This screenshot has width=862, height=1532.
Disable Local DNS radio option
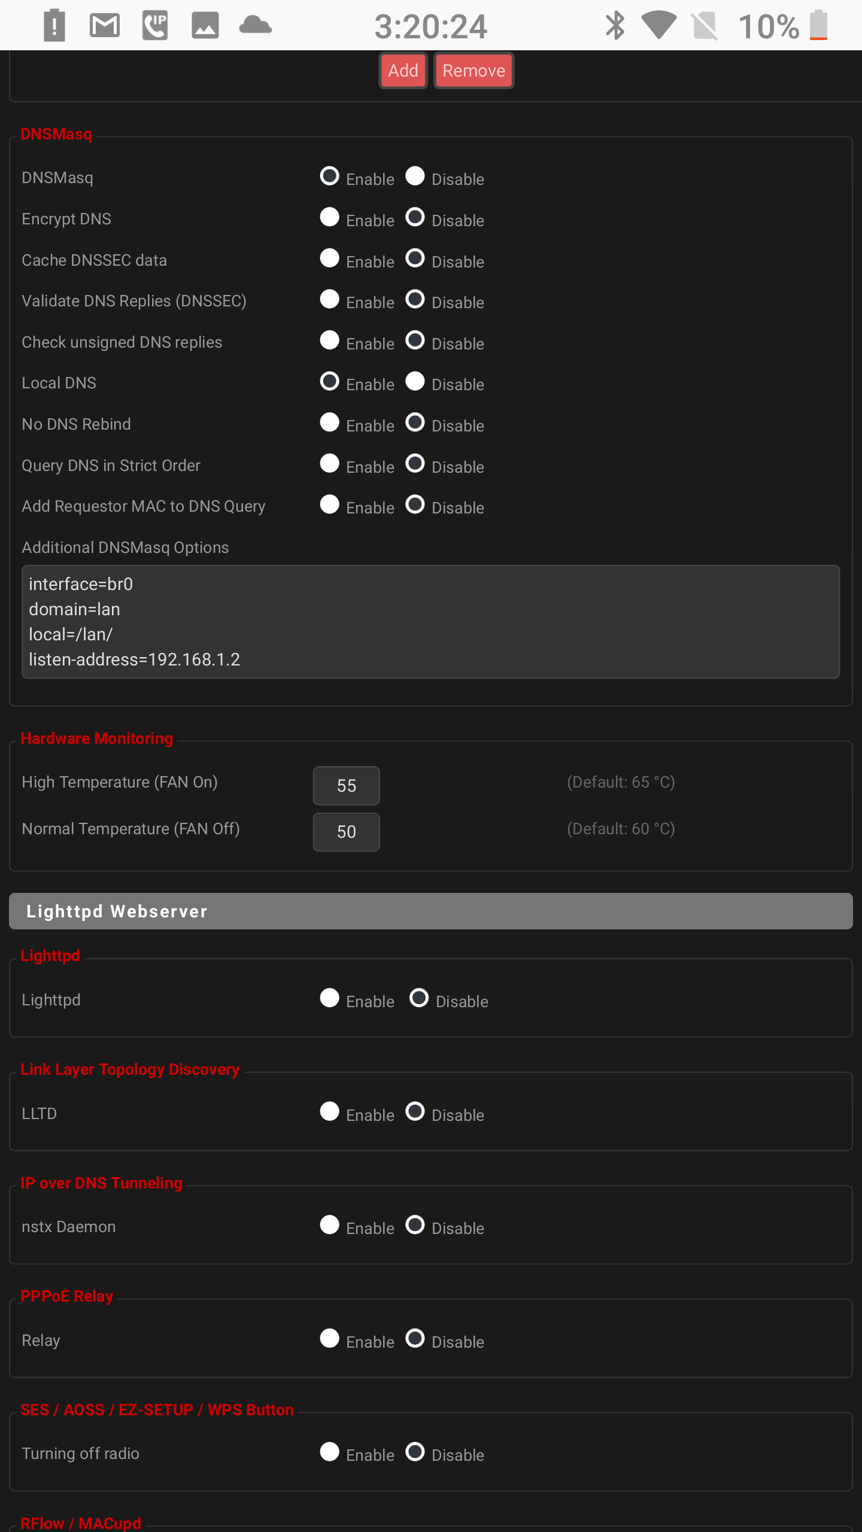(415, 382)
